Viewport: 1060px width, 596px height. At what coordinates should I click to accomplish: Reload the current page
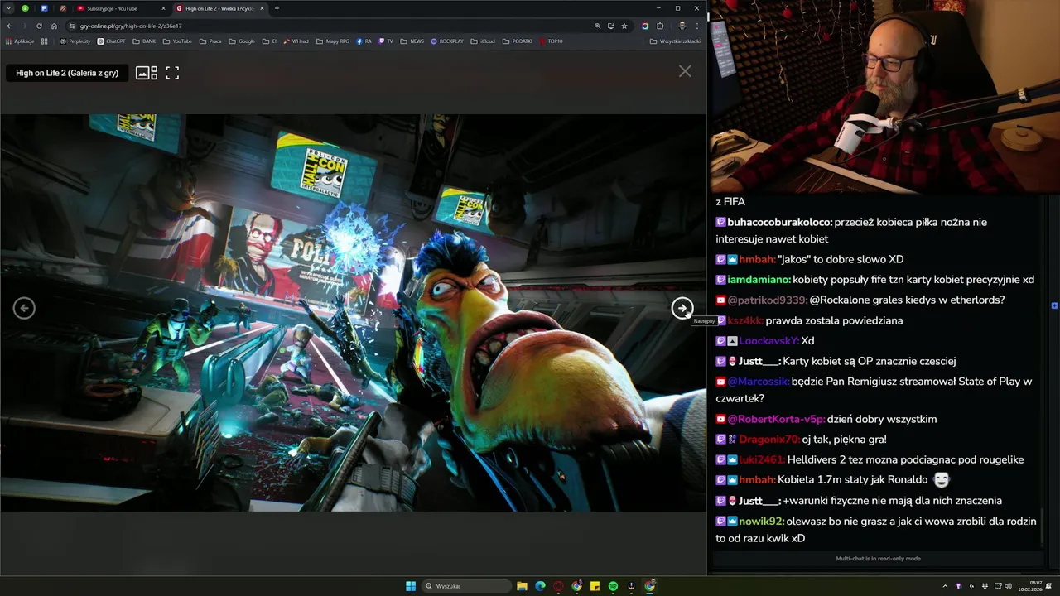tap(39, 26)
